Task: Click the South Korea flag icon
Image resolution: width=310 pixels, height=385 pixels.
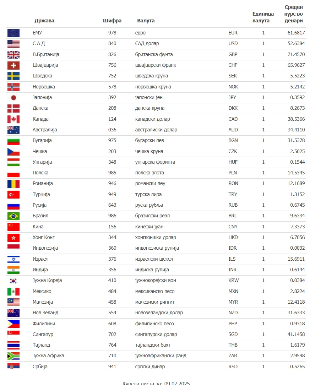Action: coord(13,281)
